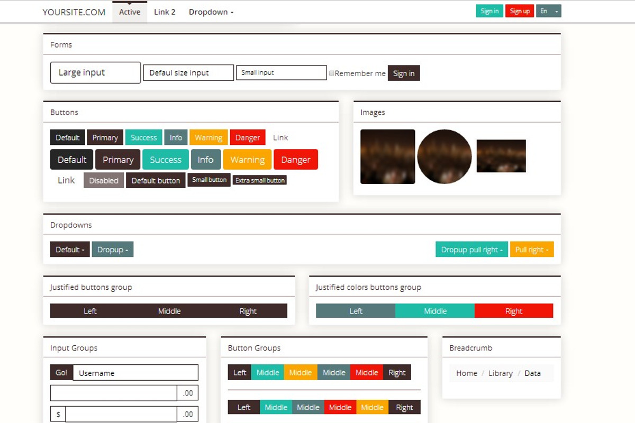Open the Dropup pull right menu

tap(471, 249)
